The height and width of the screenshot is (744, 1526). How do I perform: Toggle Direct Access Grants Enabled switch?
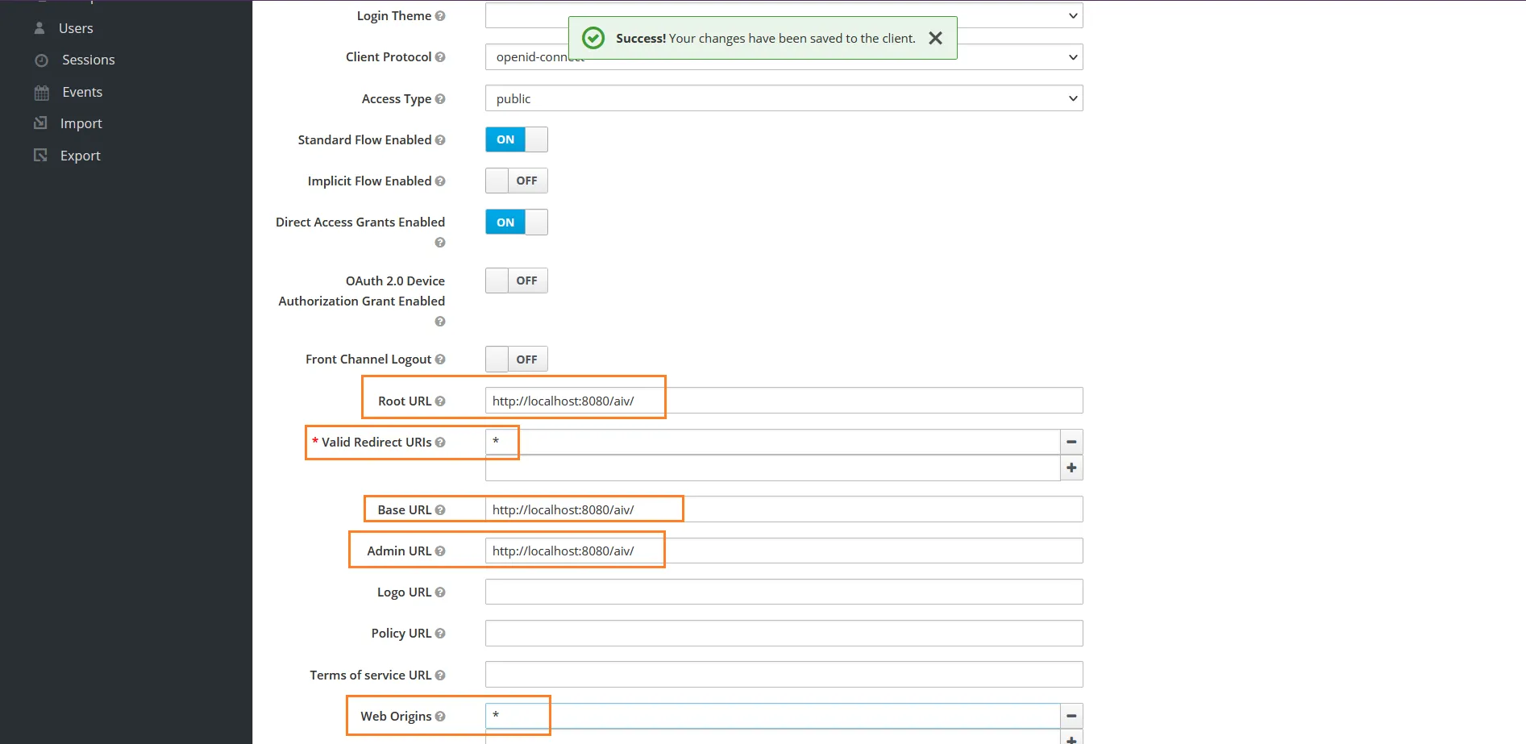coord(516,222)
